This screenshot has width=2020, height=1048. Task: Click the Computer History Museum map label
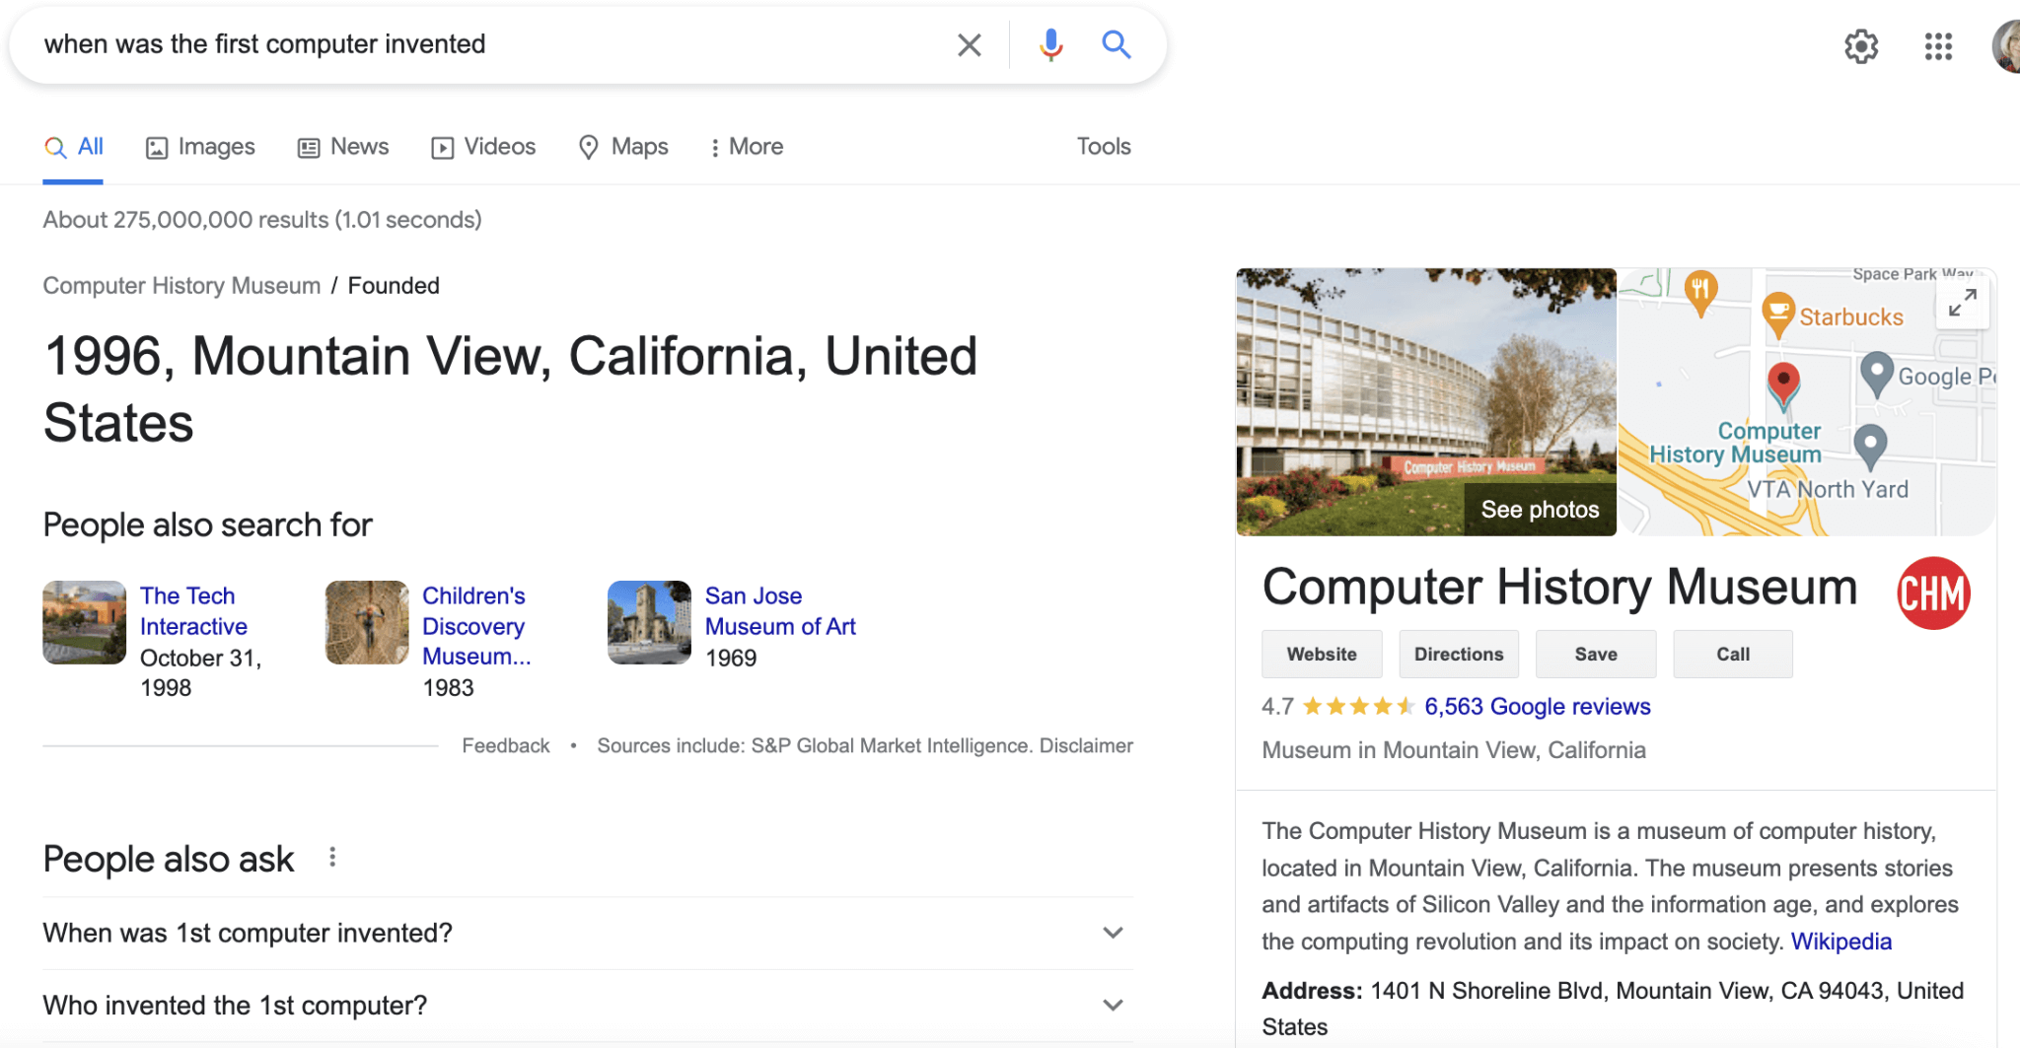[1736, 444]
